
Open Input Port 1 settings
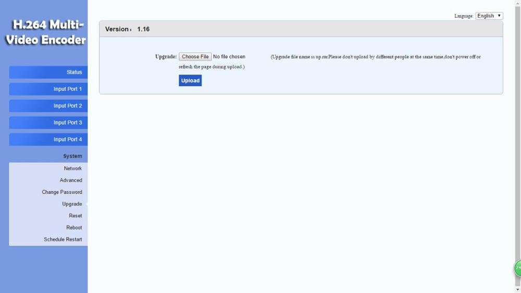point(48,89)
